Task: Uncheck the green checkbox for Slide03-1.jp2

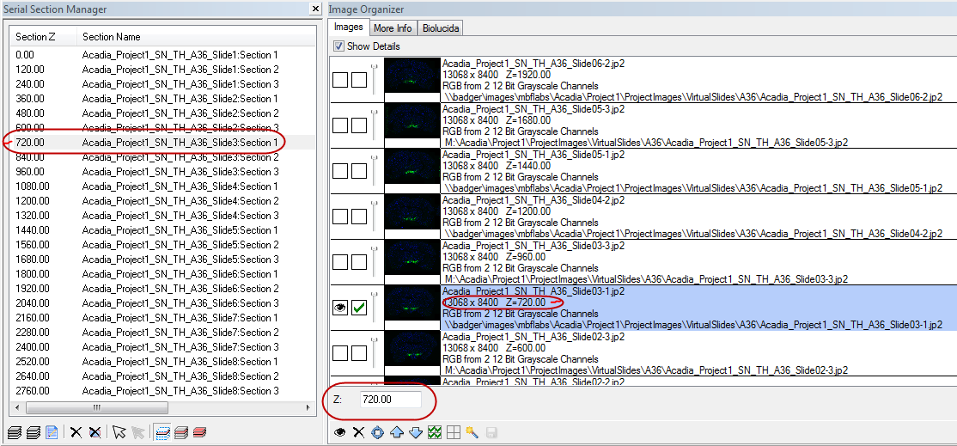Action: (359, 308)
